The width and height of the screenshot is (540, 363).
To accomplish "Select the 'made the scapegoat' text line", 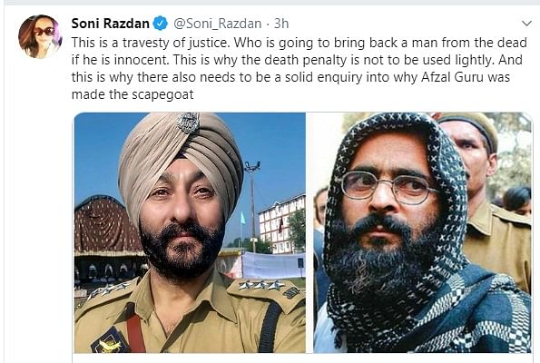I will (x=133, y=94).
